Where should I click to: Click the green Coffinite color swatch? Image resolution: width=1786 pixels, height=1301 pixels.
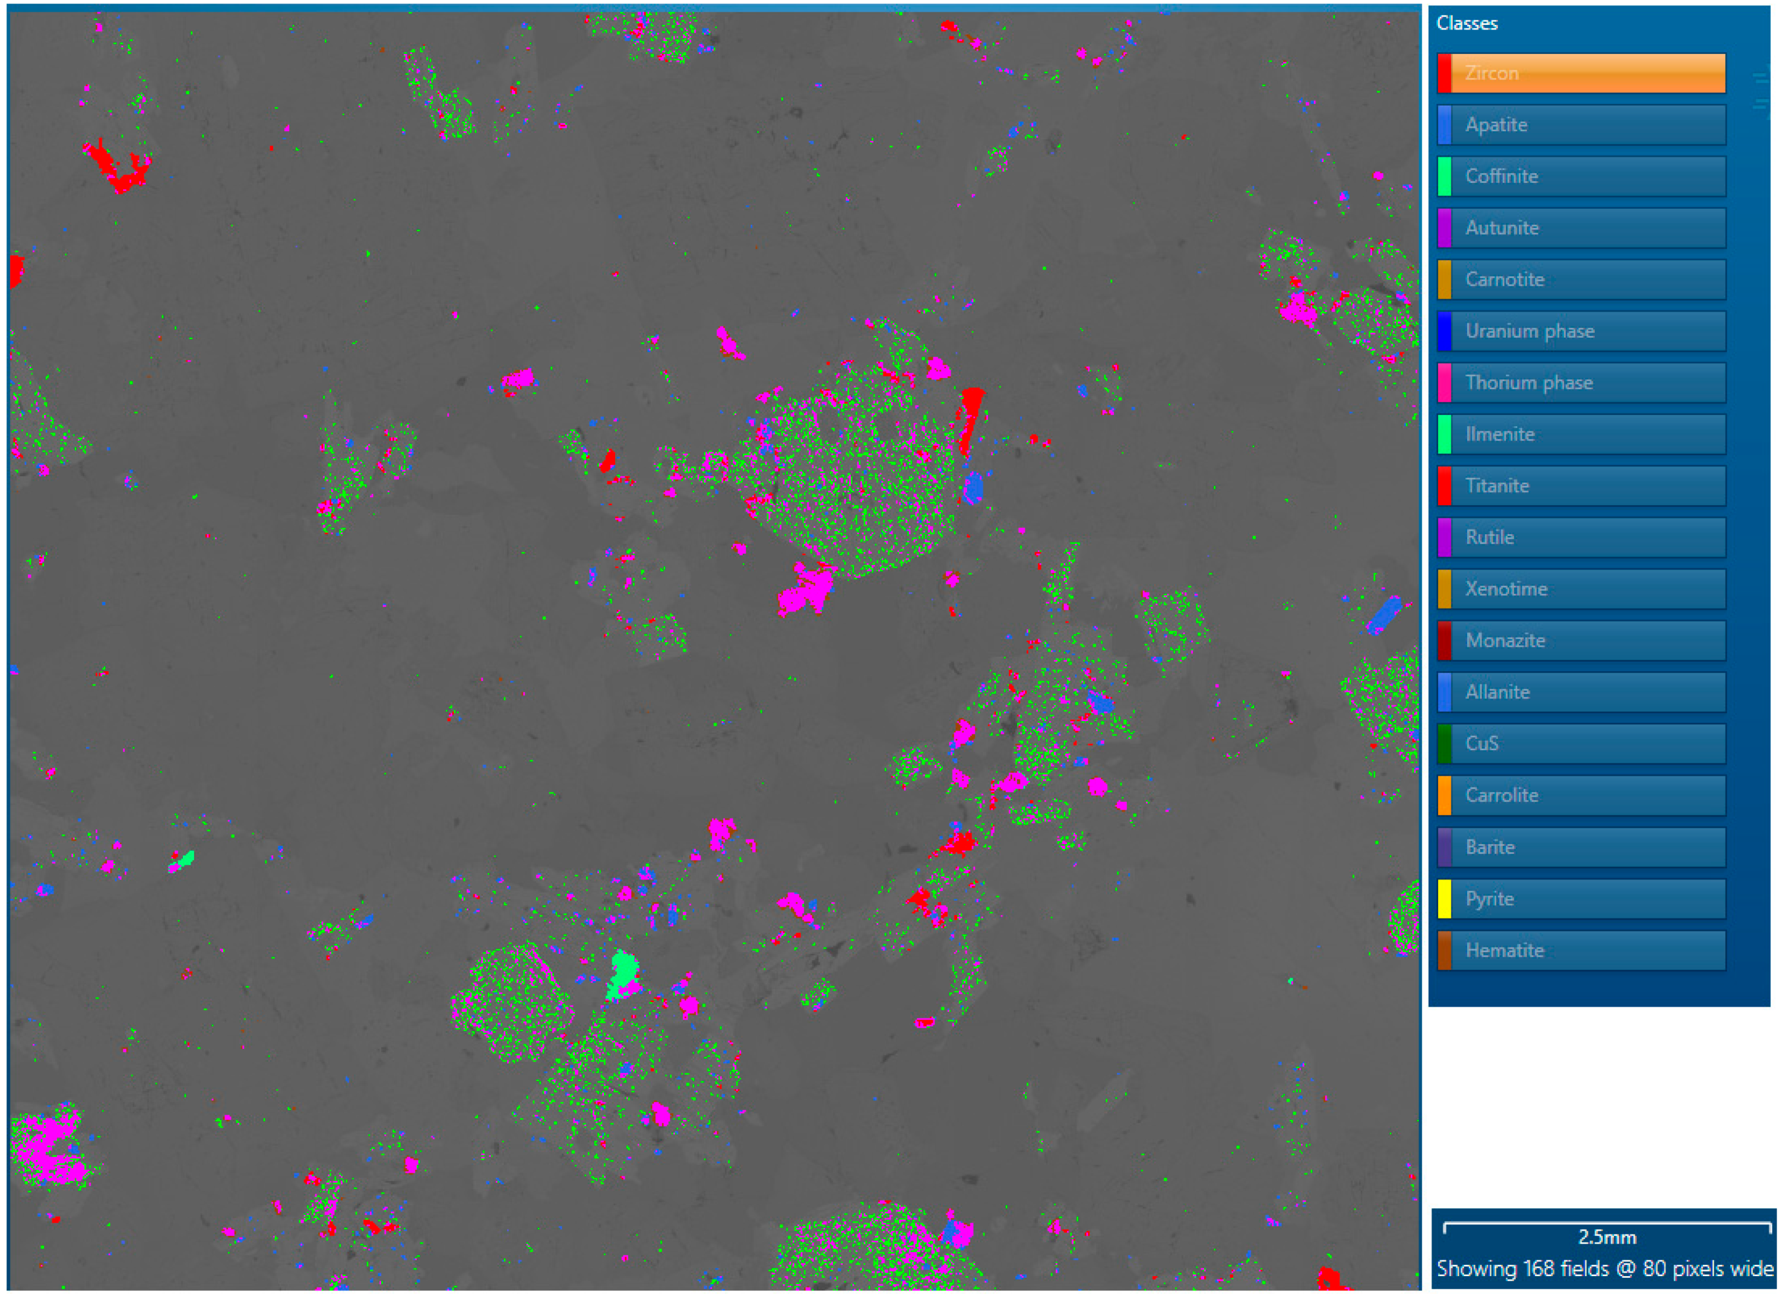(x=1444, y=176)
